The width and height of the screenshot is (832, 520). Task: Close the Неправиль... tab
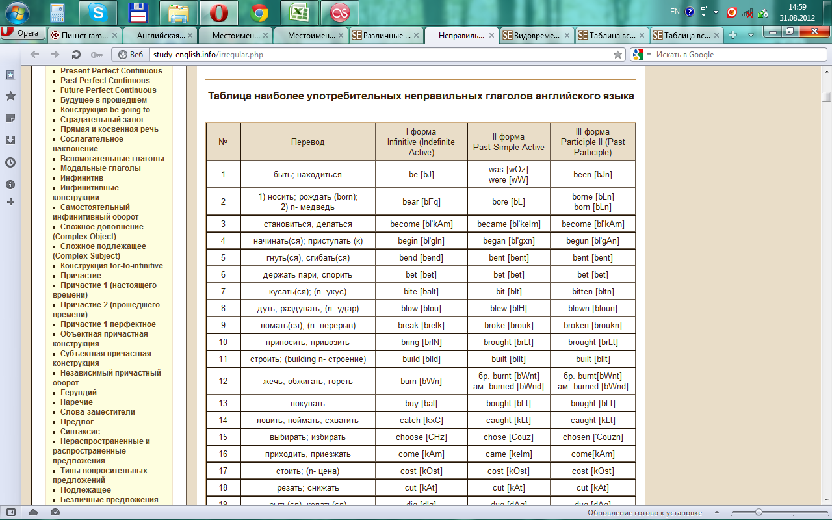coord(491,36)
